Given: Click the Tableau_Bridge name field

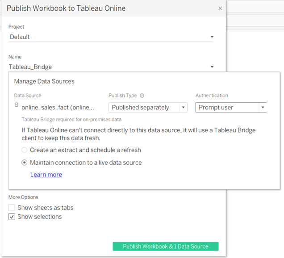Looking at the screenshot, I should click(89, 67).
